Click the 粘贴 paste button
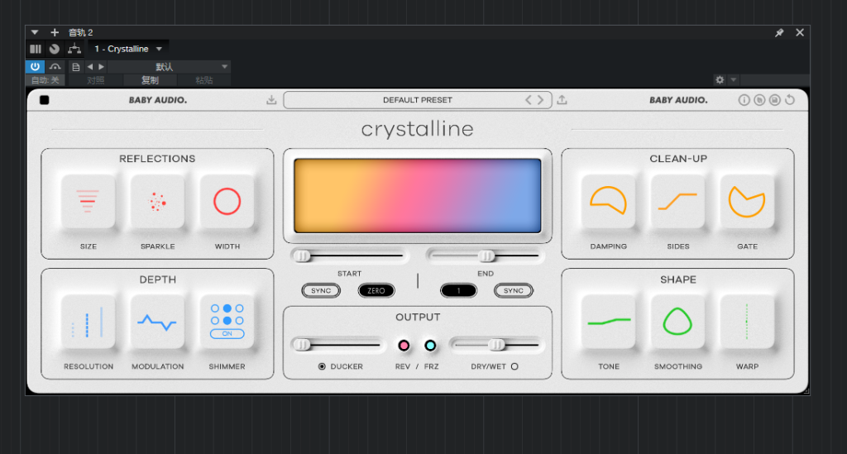 pos(203,80)
